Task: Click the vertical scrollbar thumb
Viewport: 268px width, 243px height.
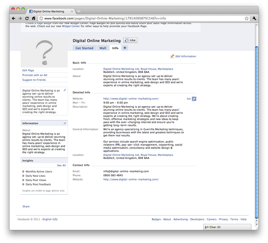Action: 256,132
